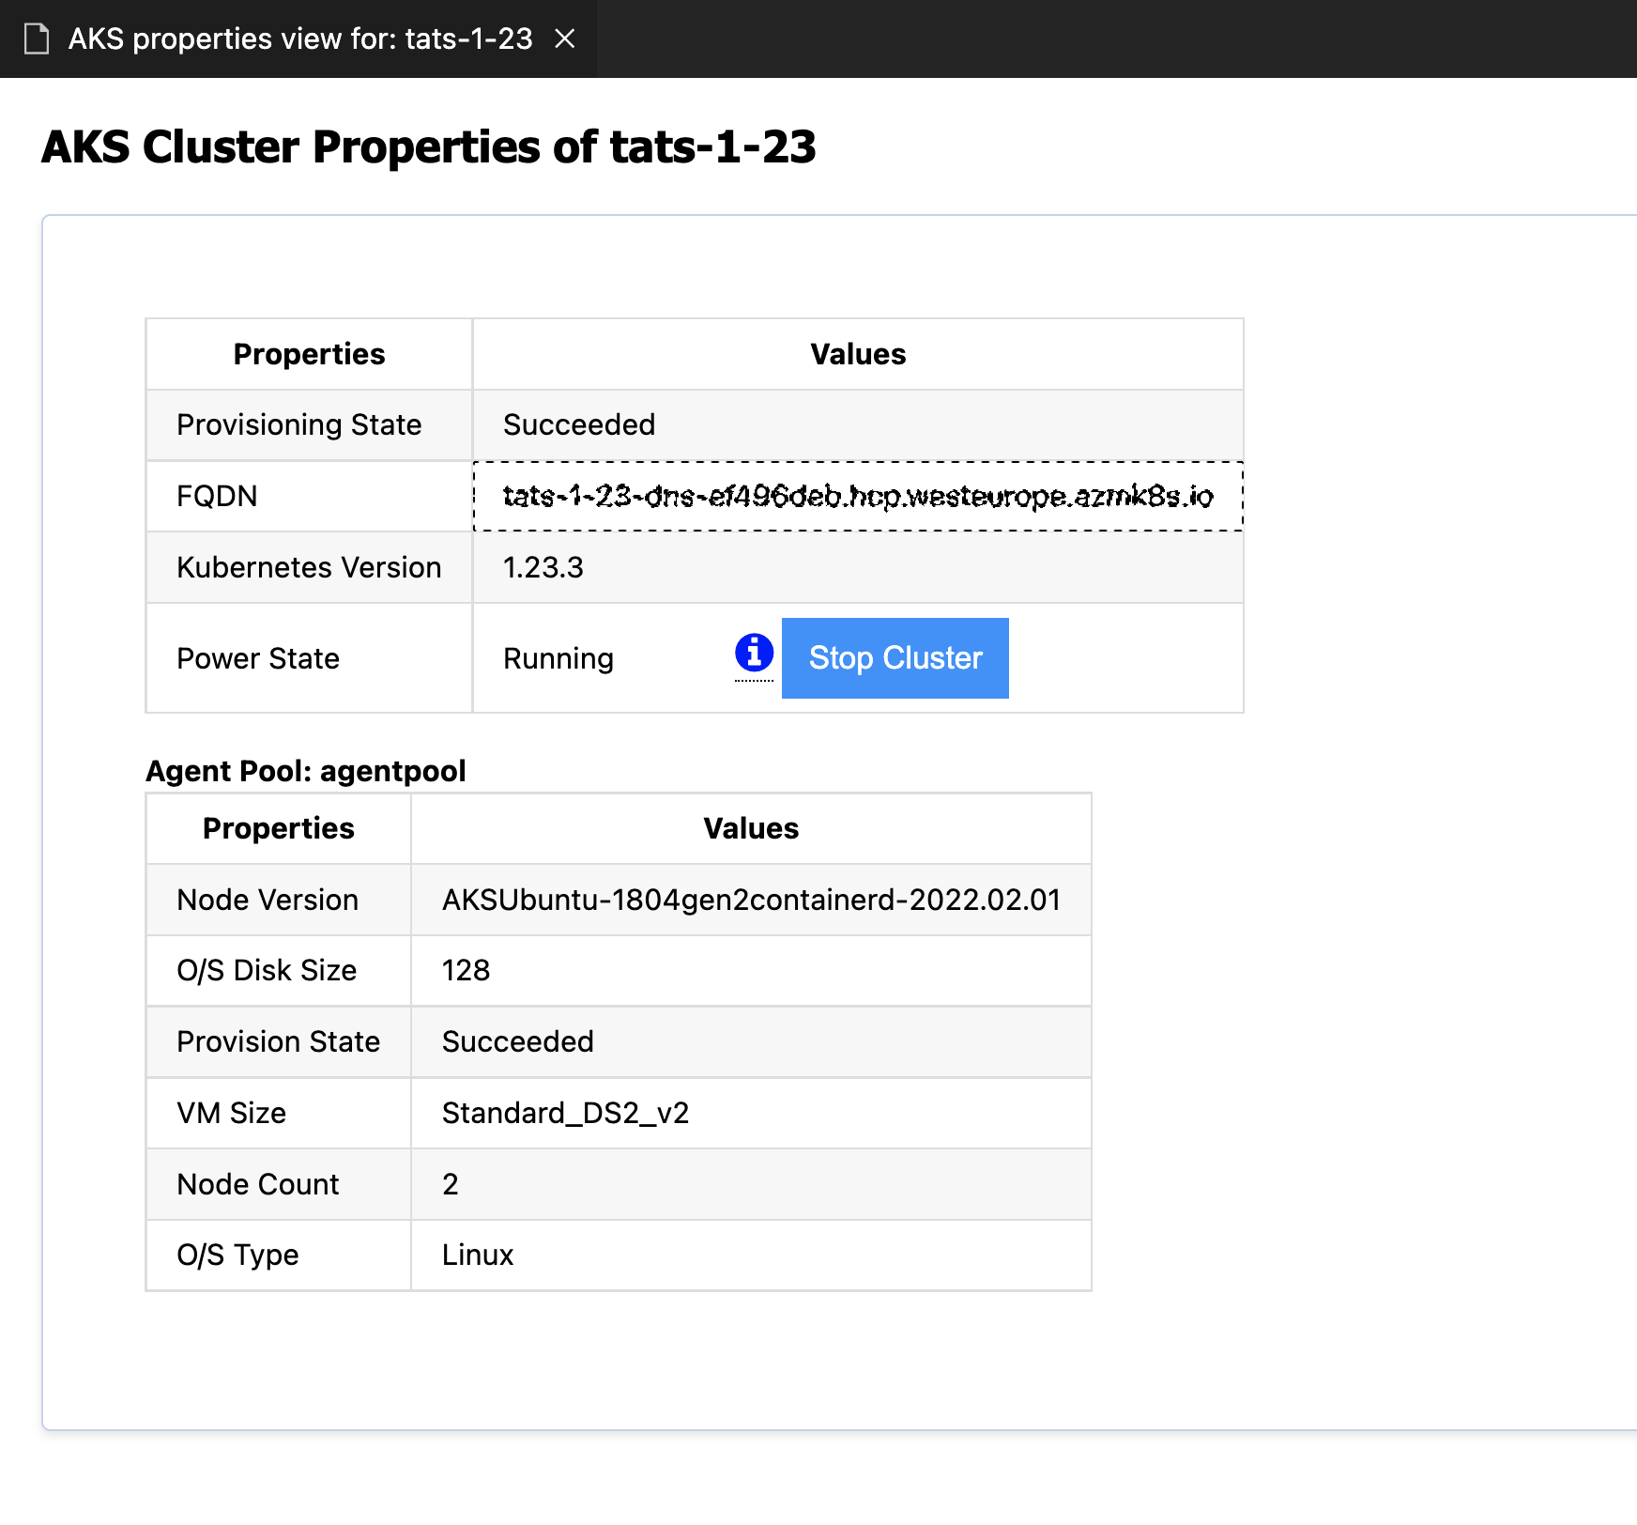Select the FQDN value for tats-1-23
The height and width of the screenshot is (1525, 1637).
click(857, 497)
